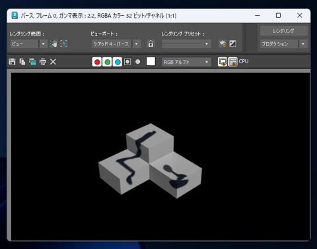Toggle the red channel display
Screen dimensions: 317x249
[97, 62]
